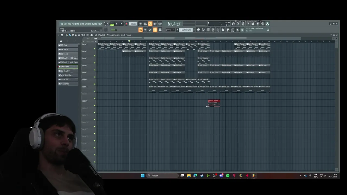Select the playlist Mute tool

point(76,35)
